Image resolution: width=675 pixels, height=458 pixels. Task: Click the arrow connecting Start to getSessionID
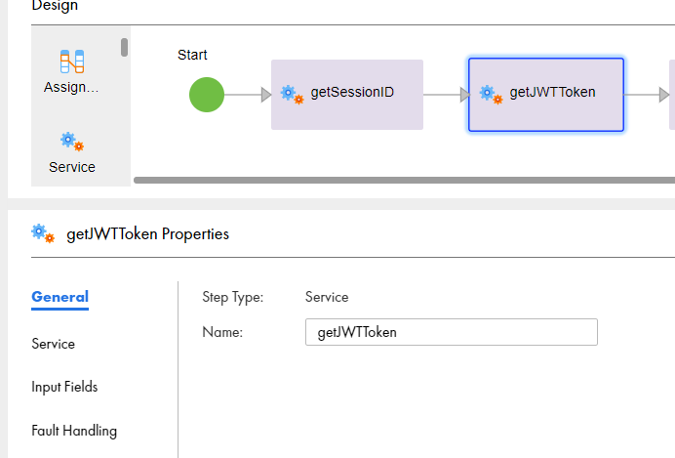click(x=248, y=95)
